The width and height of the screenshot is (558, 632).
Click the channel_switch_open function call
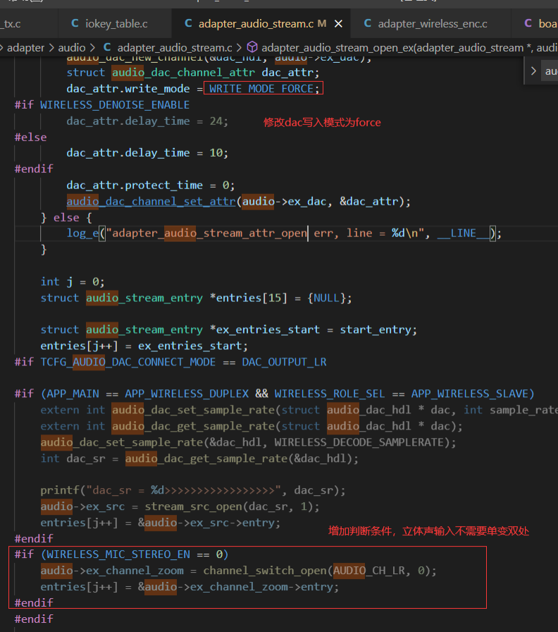(266, 571)
